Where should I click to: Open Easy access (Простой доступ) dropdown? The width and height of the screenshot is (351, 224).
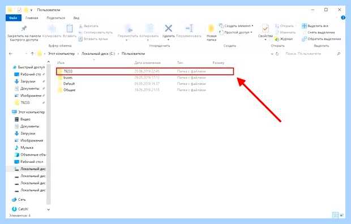click(236, 32)
